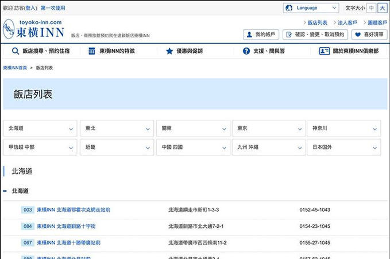
Task: Expand the 日本国外 region dropdown
Action: click(344, 147)
